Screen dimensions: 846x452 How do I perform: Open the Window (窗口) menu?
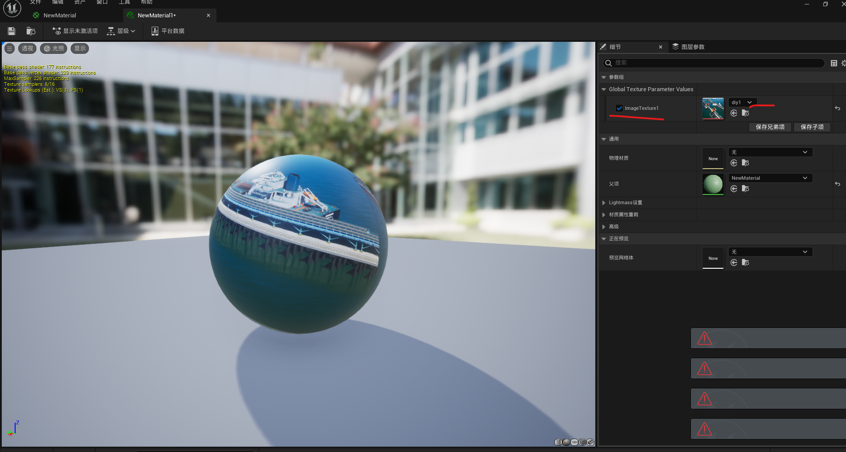(x=102, y=2)
